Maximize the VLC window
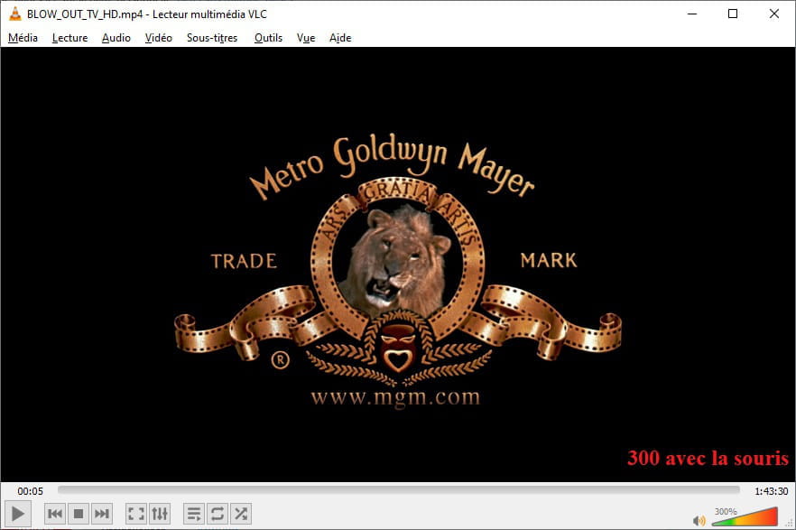This screenshot has width=796, height=530. 733,14
